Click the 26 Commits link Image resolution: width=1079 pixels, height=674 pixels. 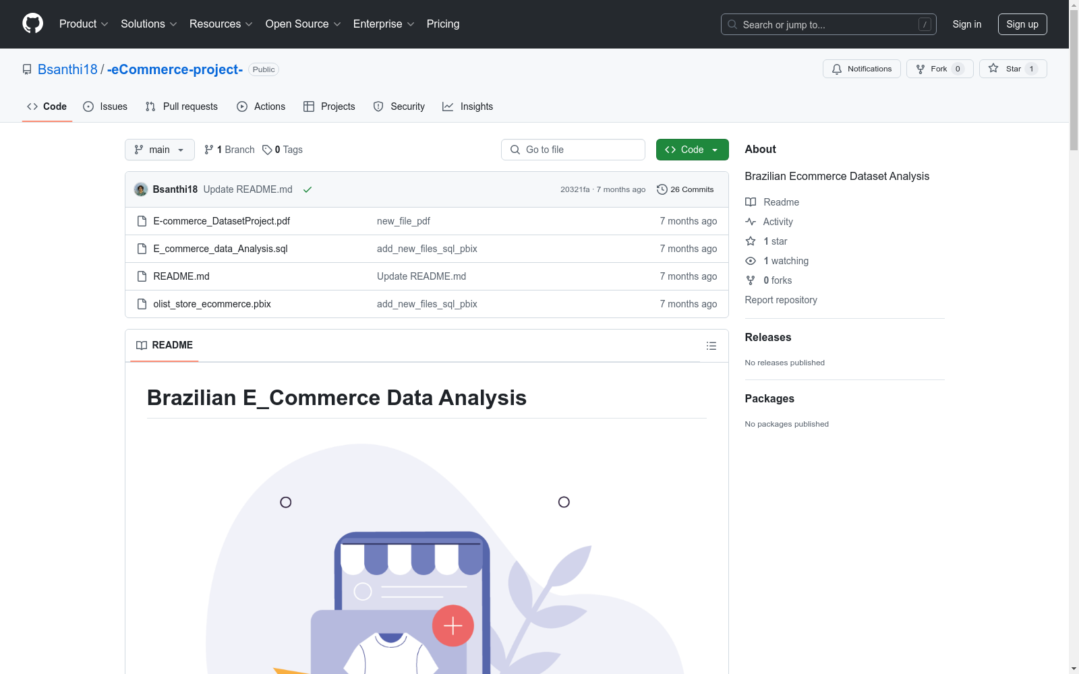[x=685, y=189]
